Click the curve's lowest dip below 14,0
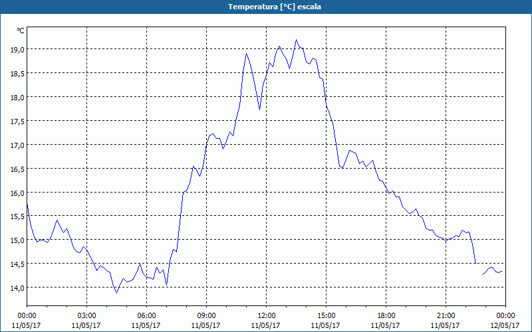Image resolution: width=532 pixels, height=332 pixels. (117, 293)
